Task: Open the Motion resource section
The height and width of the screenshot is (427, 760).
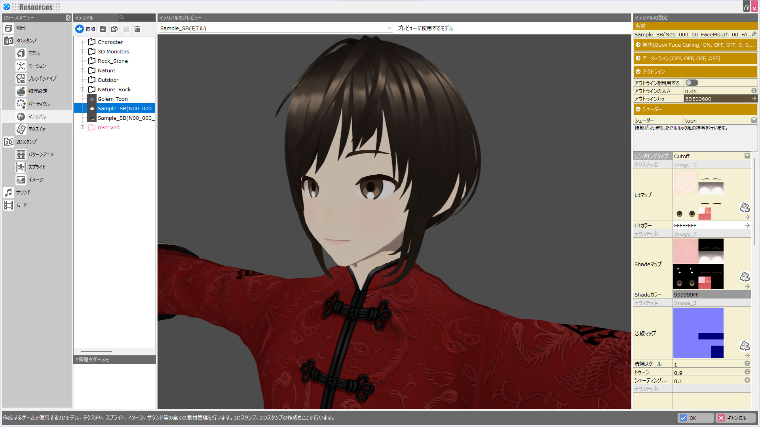Action: coord(36,66)
